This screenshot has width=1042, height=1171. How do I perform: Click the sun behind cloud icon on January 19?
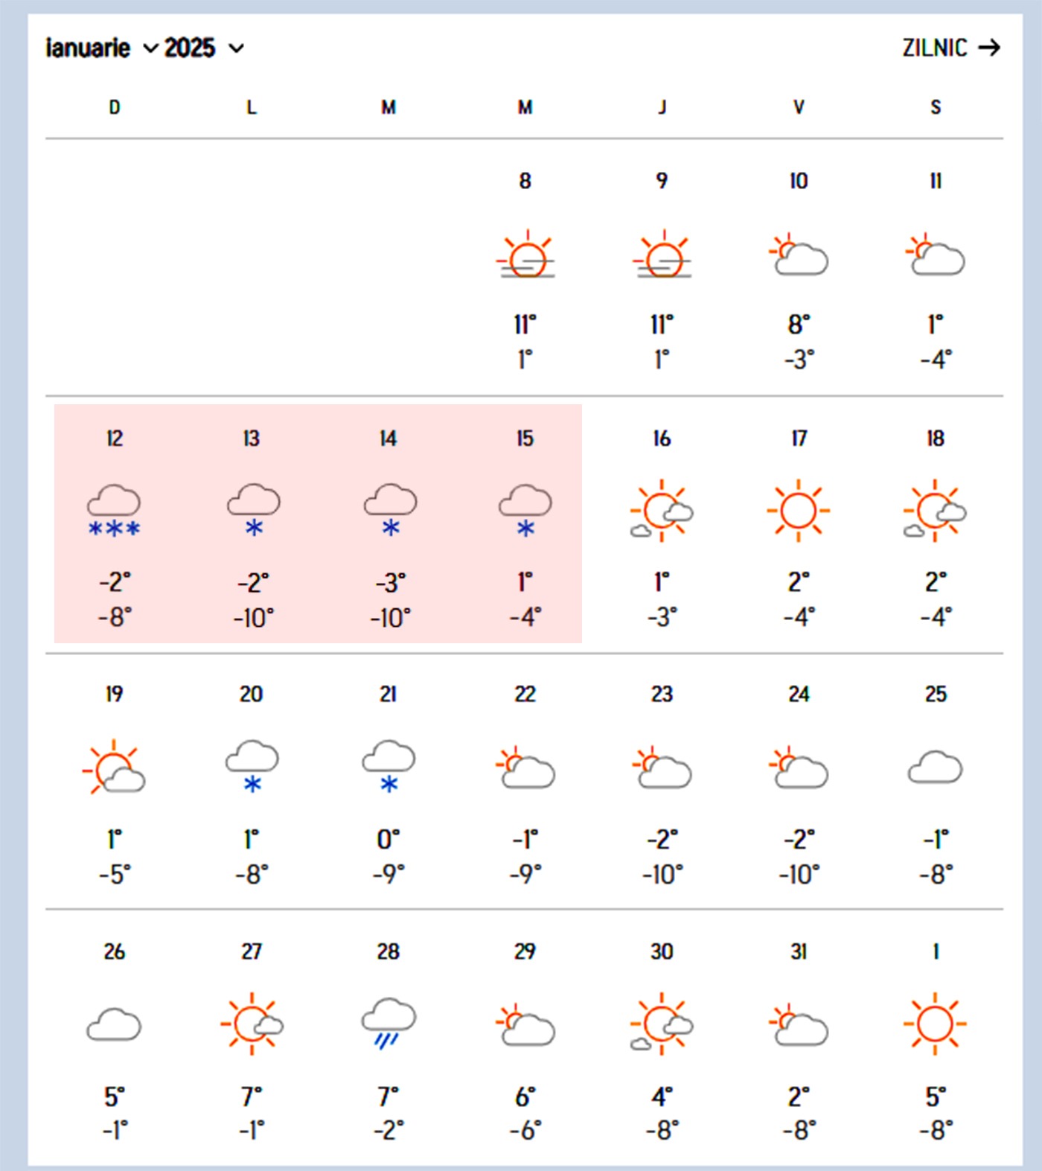[x=114, y=768]
